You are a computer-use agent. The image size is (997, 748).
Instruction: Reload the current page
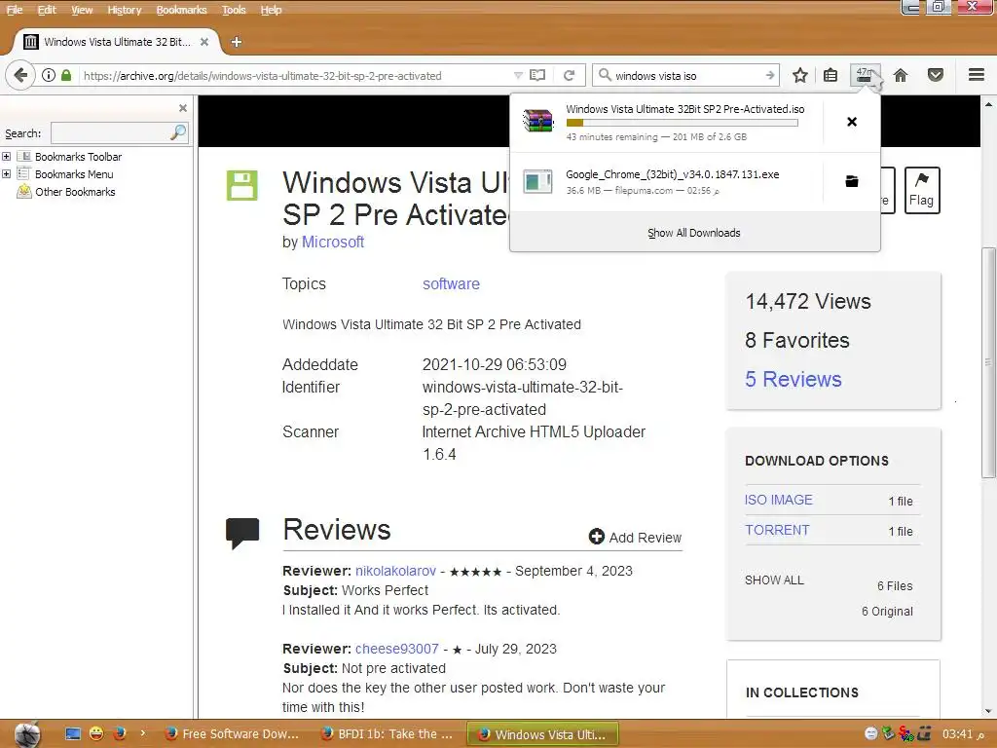point(569,75)
